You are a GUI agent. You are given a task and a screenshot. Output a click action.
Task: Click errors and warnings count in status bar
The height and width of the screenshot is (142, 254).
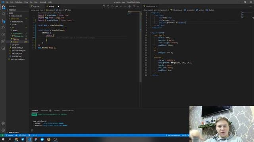tap(23, 135)
